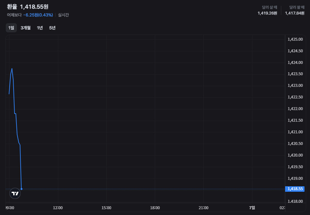310x215 pixels.
Task: Click the 어제보다 label
Action: [14, 15]
